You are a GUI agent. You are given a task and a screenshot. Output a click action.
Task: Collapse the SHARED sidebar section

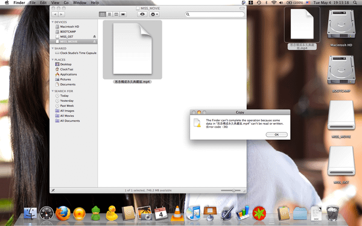(x=52, y=48)
